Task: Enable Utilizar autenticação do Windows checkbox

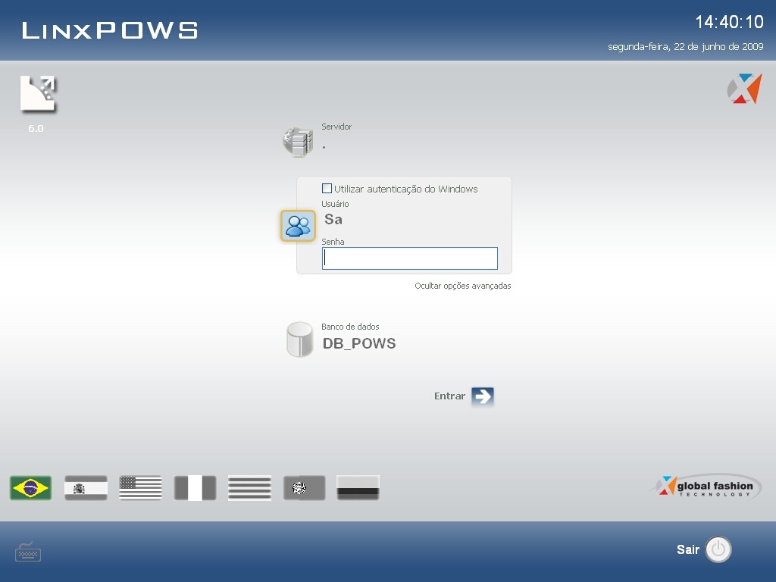Action: pyautogui.click(x=327, y=189)
